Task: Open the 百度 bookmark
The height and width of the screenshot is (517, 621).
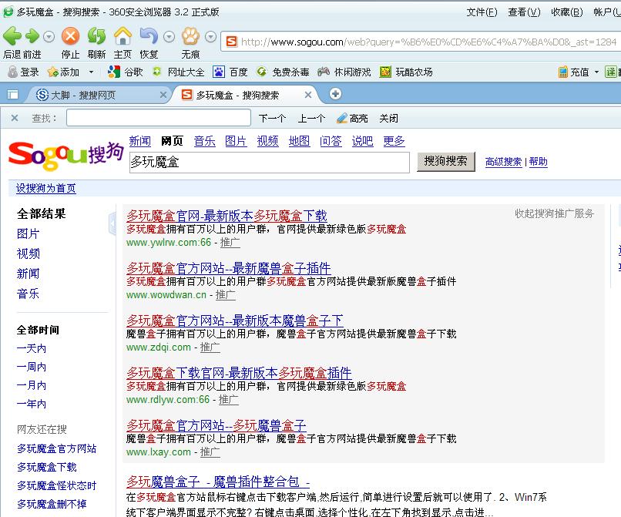Action: coord(230,72)
